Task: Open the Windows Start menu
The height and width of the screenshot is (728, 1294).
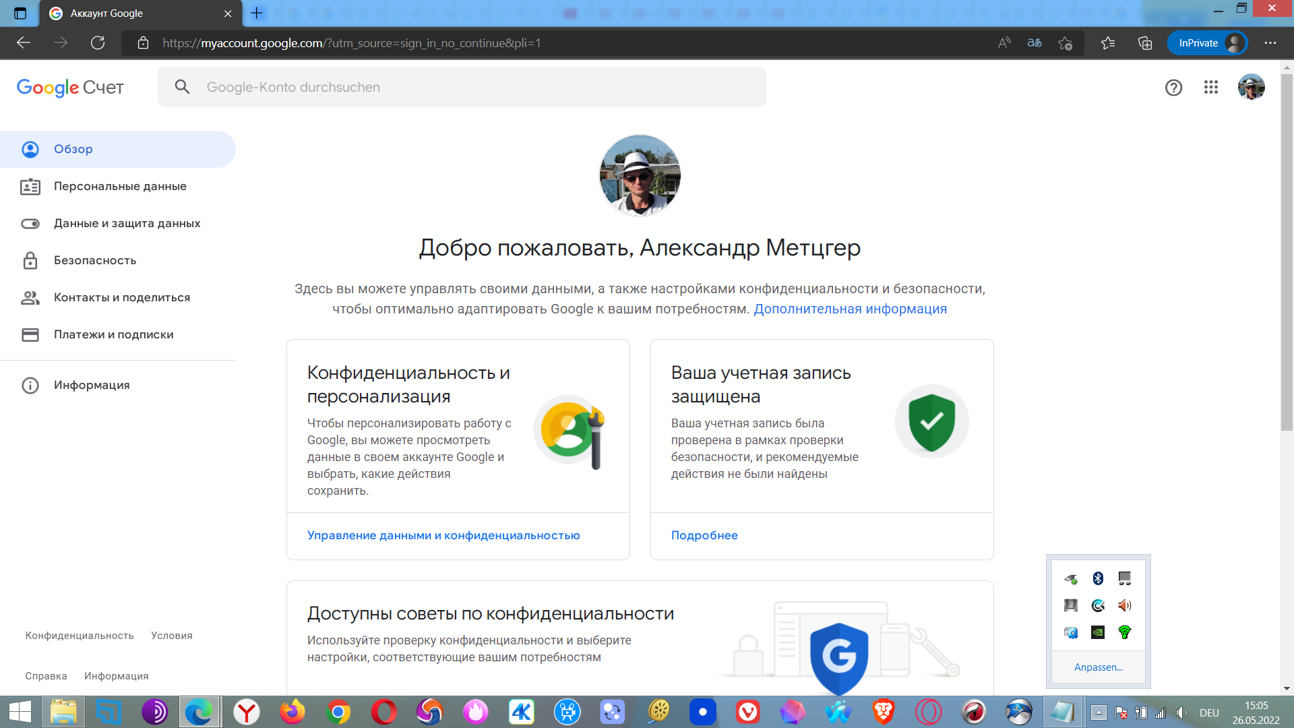Action: point(20,712)
